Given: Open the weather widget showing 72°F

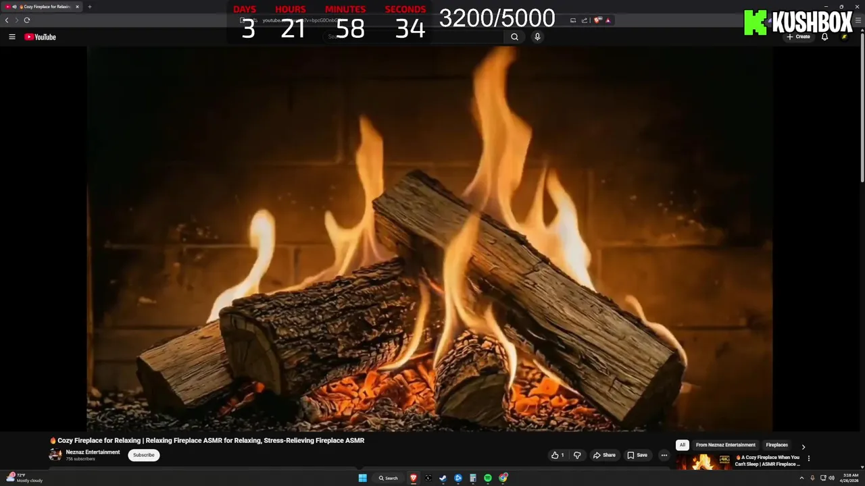Looking at the screenshot, I should [24, 478].
